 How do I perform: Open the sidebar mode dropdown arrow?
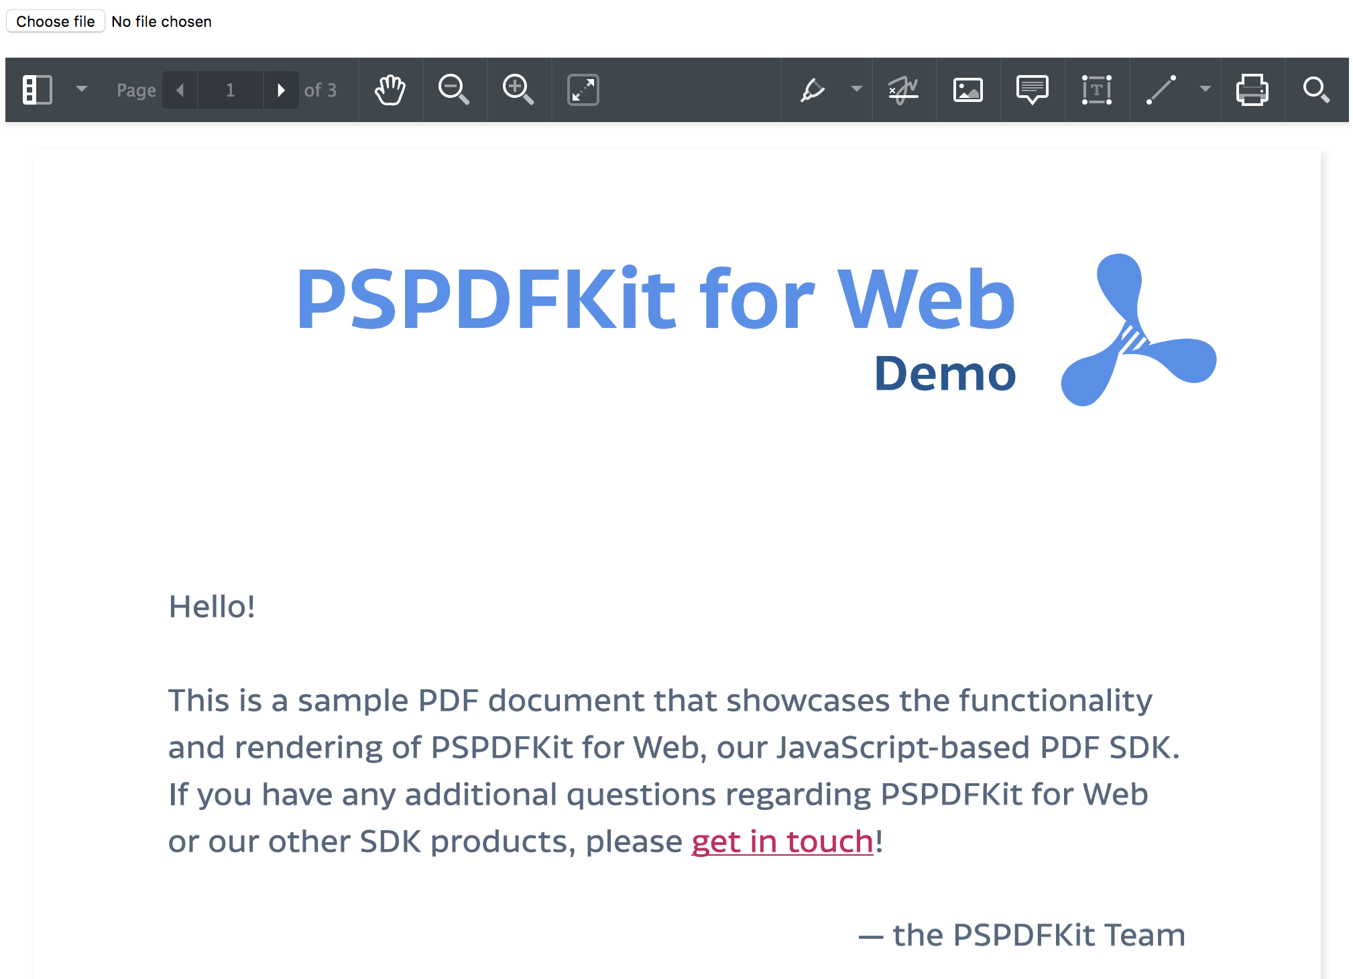pyautogui.click(x=82, y=89)
